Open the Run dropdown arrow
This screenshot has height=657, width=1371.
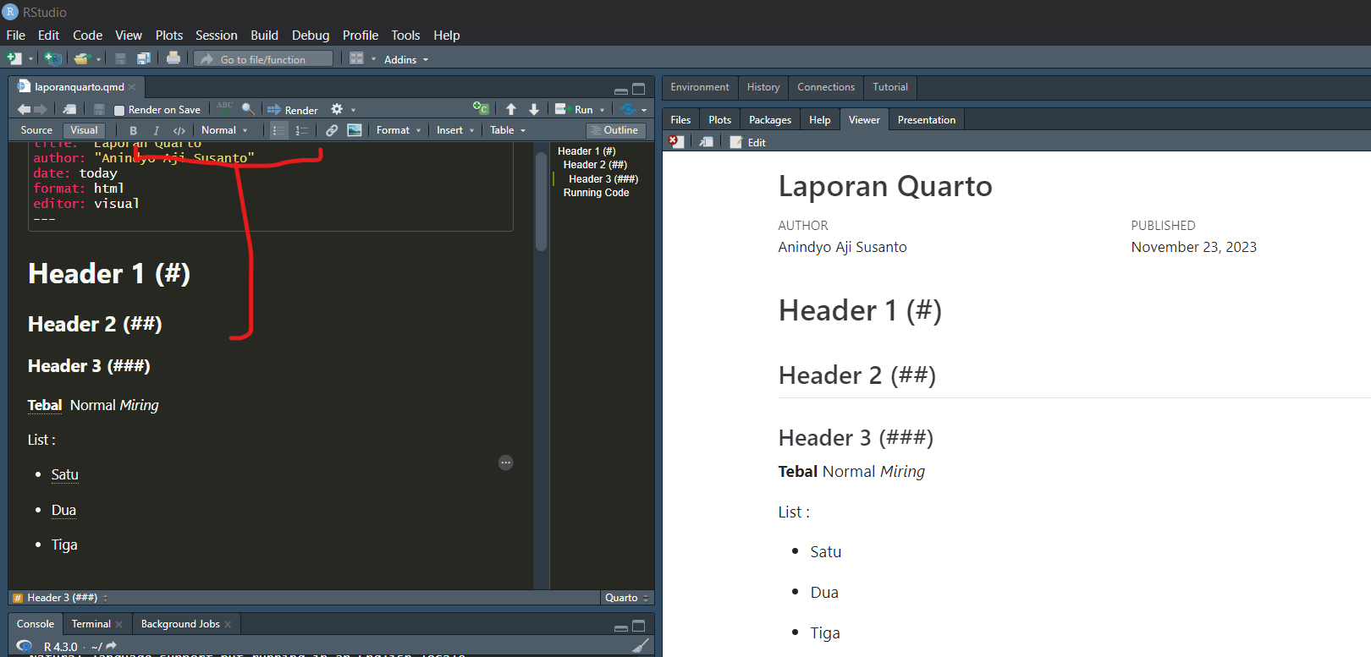pyautogui.click(x=603, y=110)
